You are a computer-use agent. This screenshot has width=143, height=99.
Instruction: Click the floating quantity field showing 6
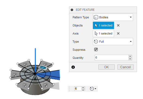pos(78,88)
